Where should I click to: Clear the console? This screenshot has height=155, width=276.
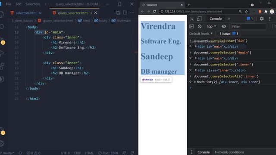coord(199,26)
